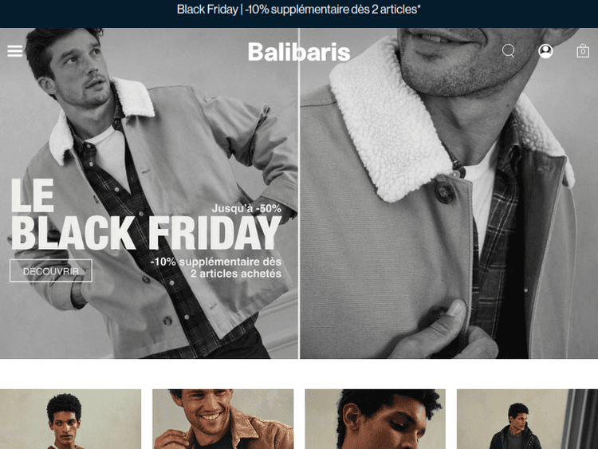The height and width of the screenshot is (449, 598).
Task: Open the user account icon
Action: (x=545, y=51)
